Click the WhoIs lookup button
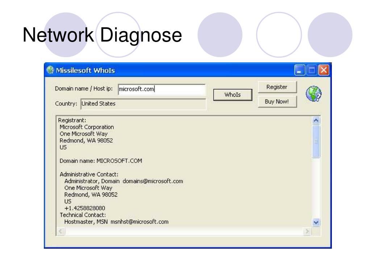Image resolution: width=371 pixels, height=278 pixels. click(233, 95)
